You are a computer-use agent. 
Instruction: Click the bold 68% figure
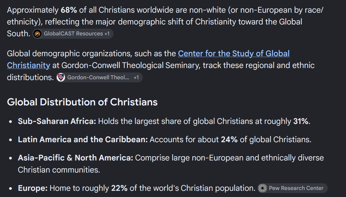coord(69,10)
